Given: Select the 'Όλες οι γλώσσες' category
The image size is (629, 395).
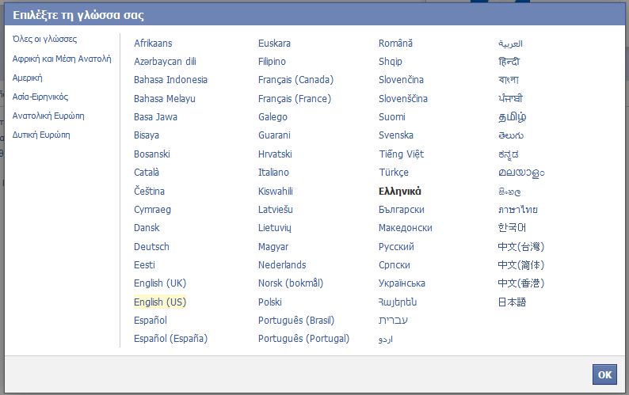Looking at the screenshot, I should [44, 40].
